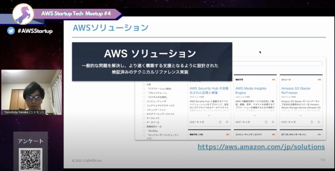Open the document icon on Amazon S3 Glacier Re:Freezer card
Screen dimensions: 335x171
pos(312,122)
